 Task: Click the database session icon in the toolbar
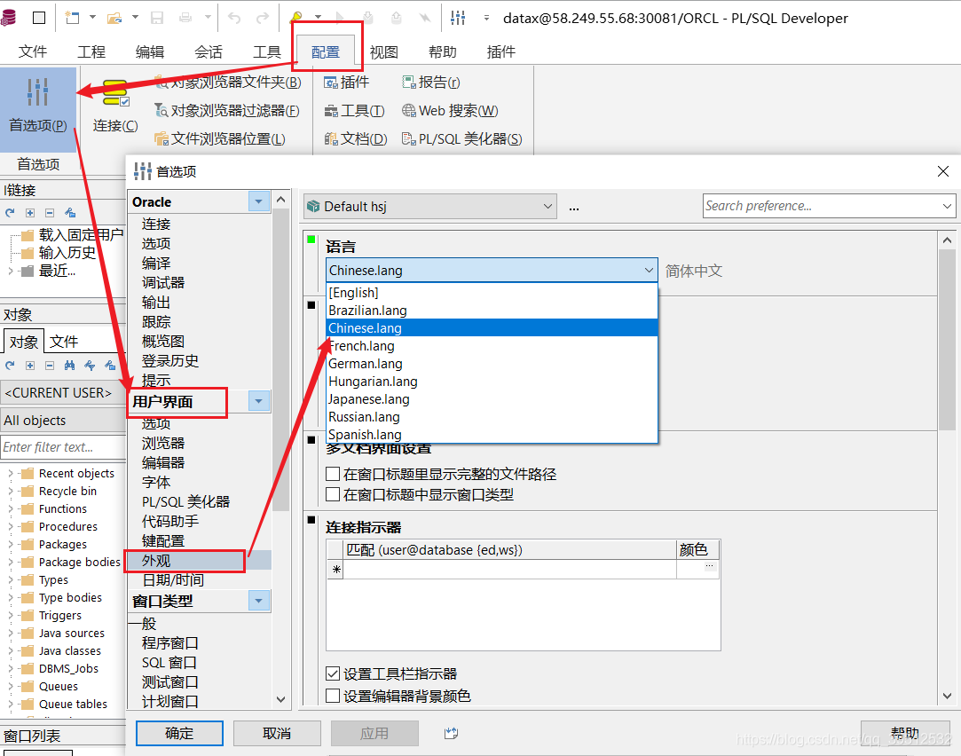pos(8,15)
